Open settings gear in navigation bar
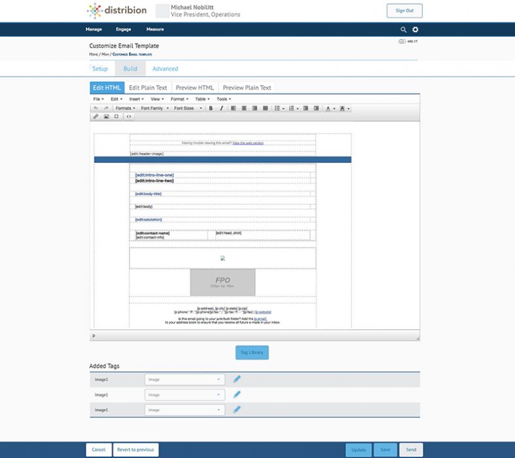Screen dimensions: 515x458 point(415,29)
